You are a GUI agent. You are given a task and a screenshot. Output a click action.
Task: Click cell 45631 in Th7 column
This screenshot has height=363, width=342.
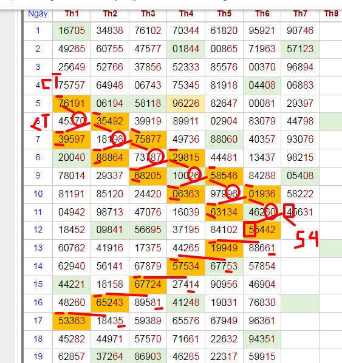click(x=300, y=212)
